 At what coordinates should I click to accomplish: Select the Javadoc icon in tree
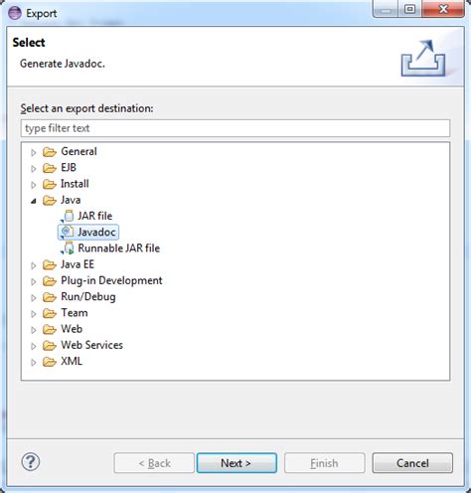point(68,233)
